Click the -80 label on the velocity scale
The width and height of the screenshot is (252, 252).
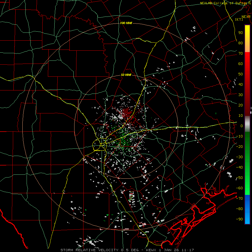point(239,209)
